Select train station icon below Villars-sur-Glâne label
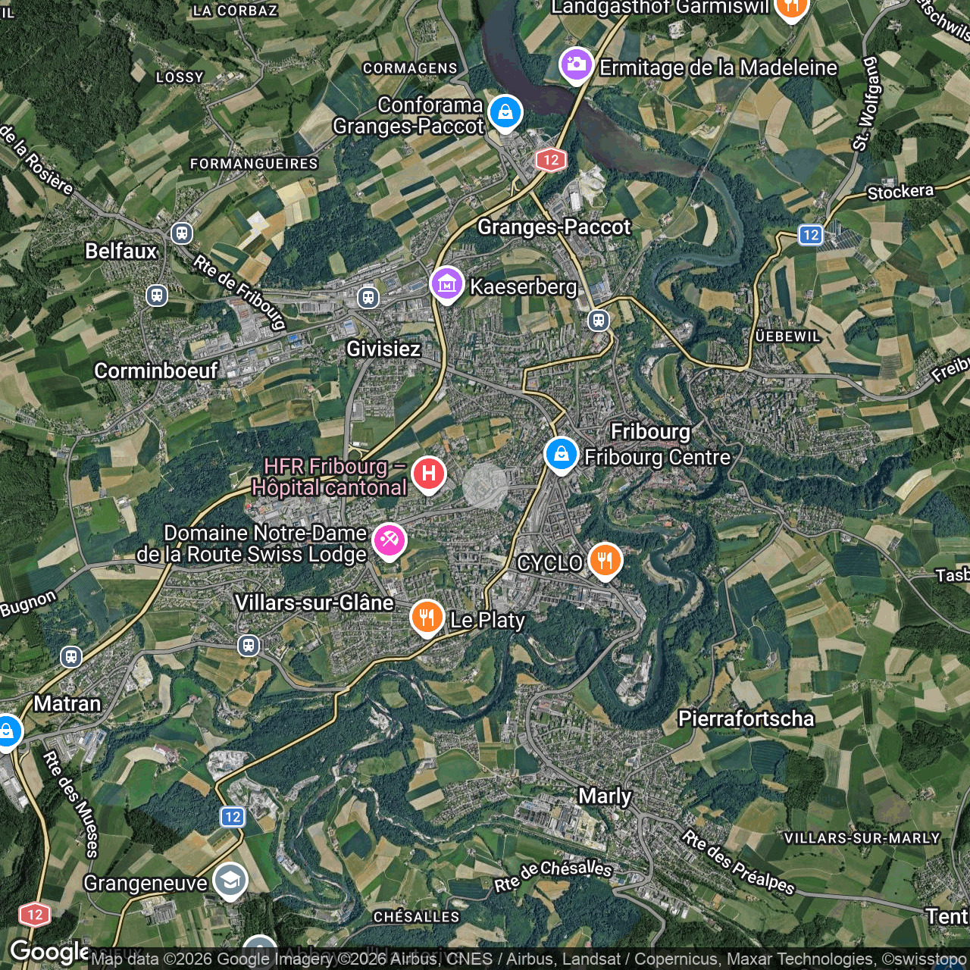The height and width of the screenshot is (970, 970). tap(249, 646)
